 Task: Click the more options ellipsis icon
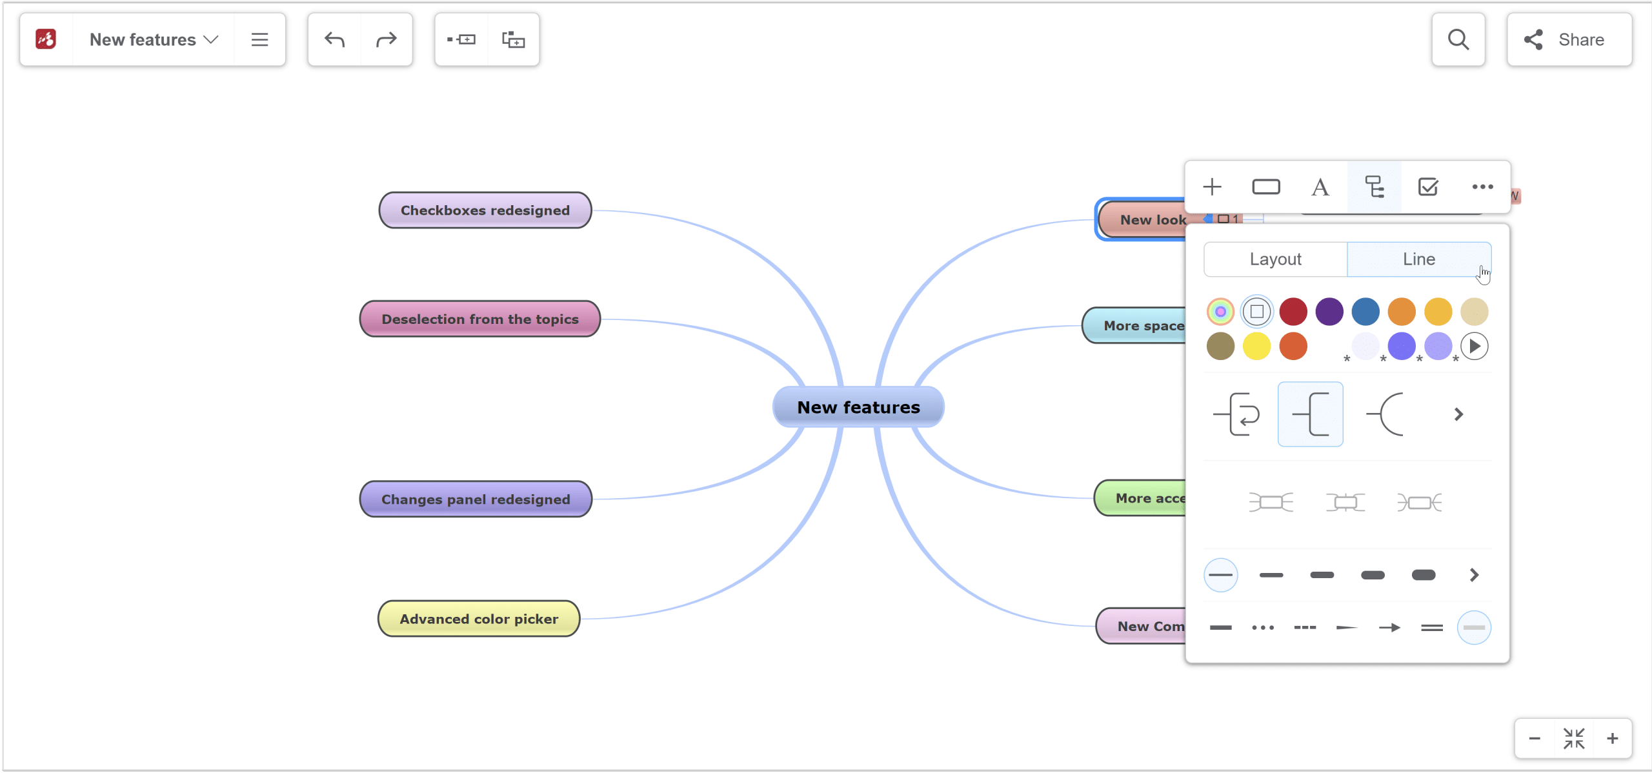tap(1482, 188)
